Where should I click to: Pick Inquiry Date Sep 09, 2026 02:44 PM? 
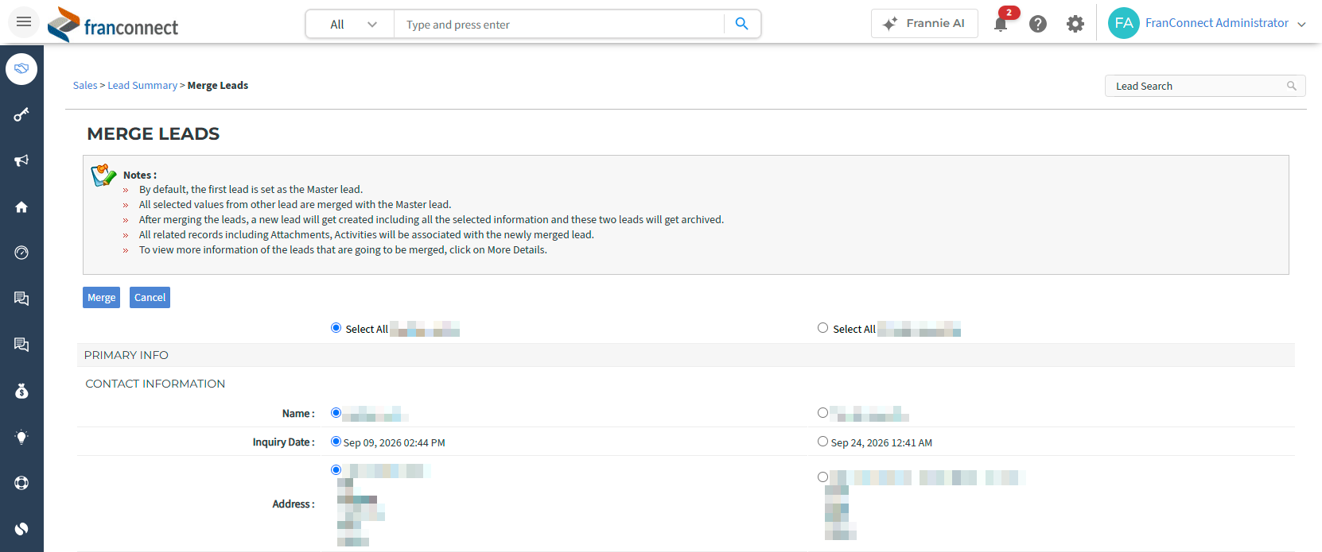click(x=336, y=442)
